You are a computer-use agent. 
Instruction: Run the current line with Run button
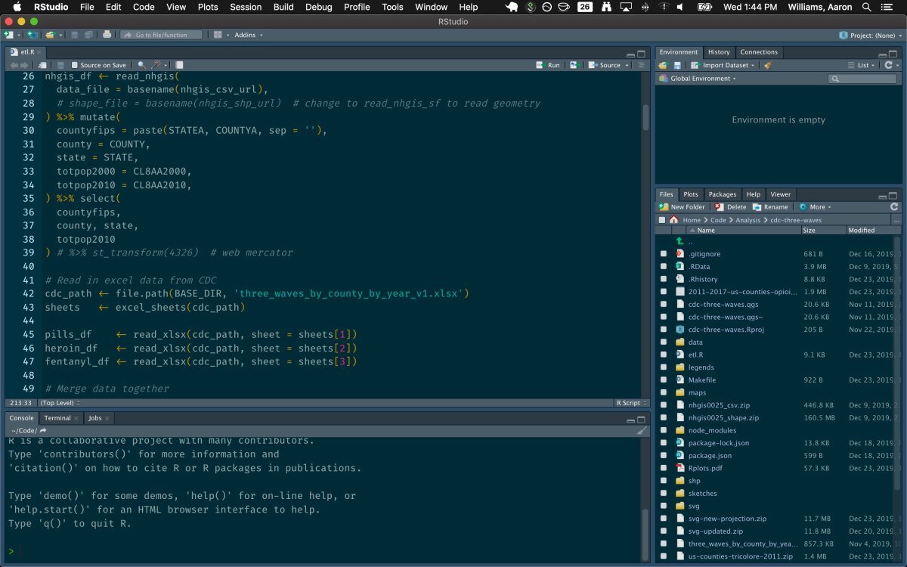pyautogui.click(x=549, y=65)
